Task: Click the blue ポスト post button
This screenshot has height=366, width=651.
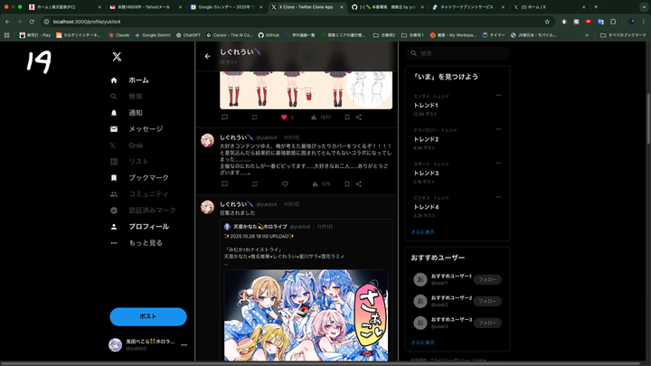Action: point(148,316)
